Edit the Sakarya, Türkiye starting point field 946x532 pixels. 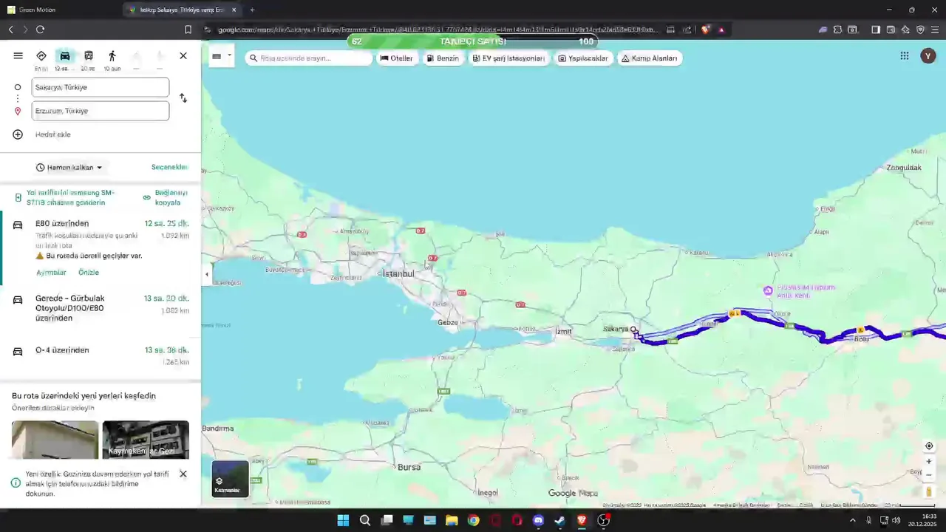(x=101, y=87)
